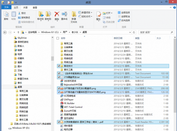Click 全部选择 (Select all)
The width and height of the screenshot is (177, 131).
124,13
